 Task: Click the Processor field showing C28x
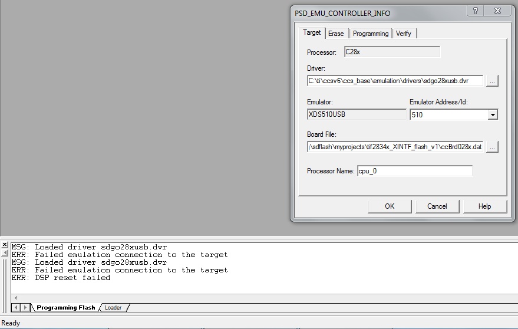point(392,52)
